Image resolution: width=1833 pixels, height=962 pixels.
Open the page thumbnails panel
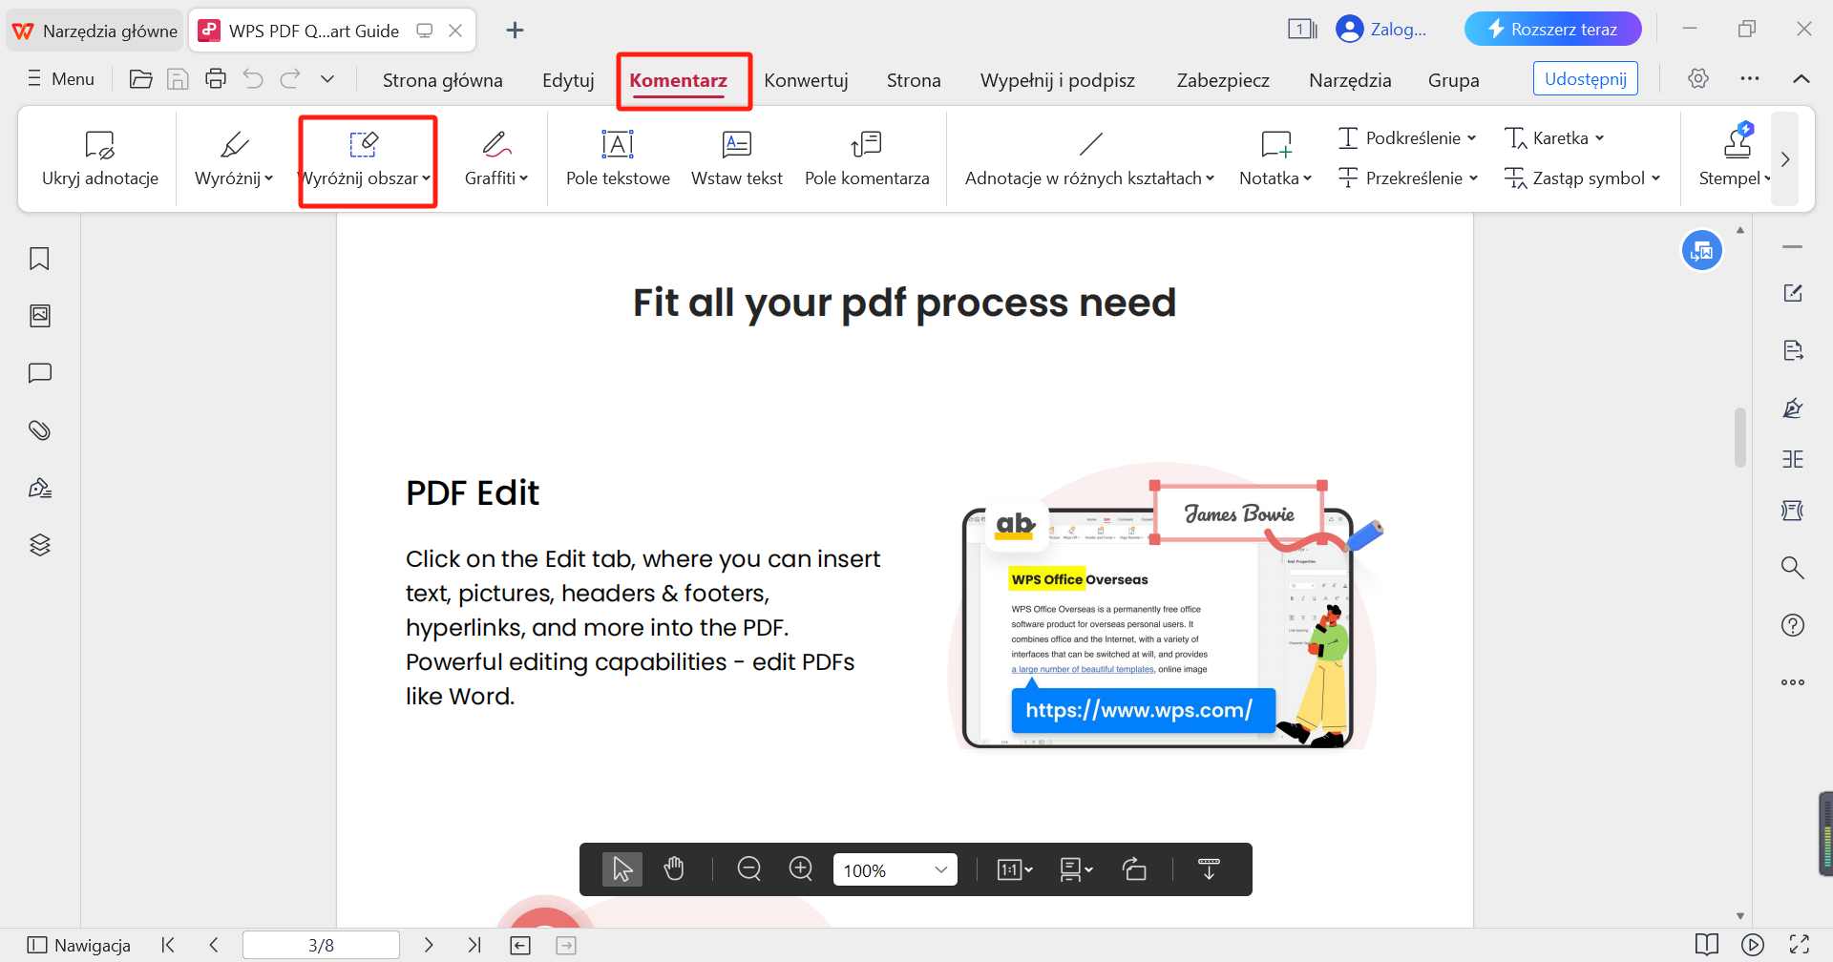pyautogui.click(x=39, y=316)
